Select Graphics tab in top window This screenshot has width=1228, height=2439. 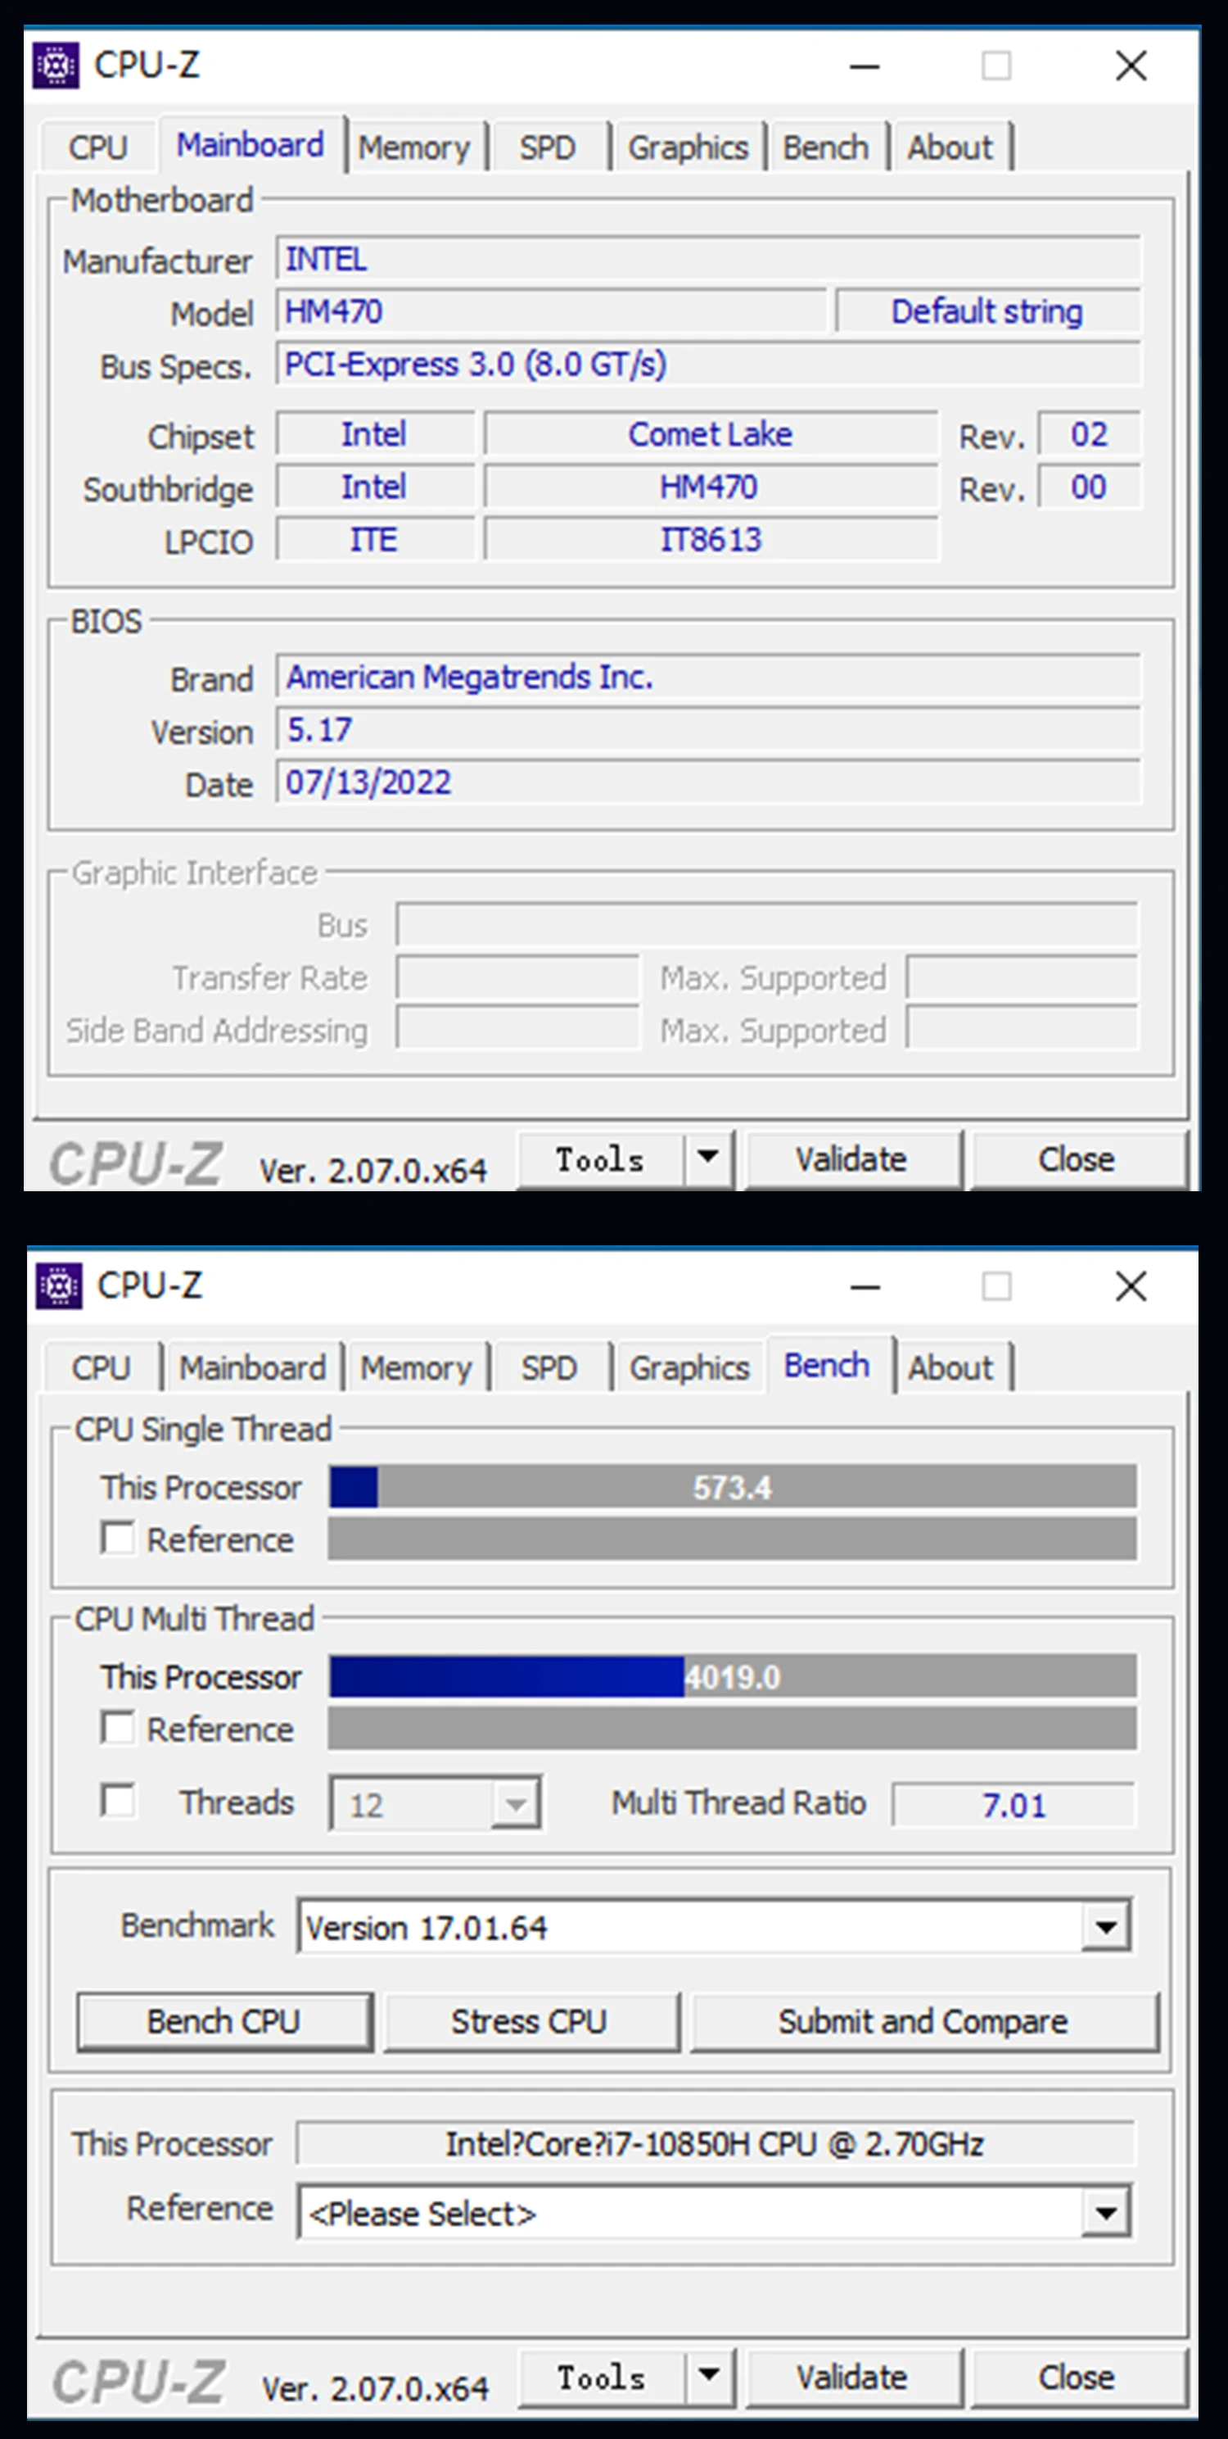pos(688,147)
